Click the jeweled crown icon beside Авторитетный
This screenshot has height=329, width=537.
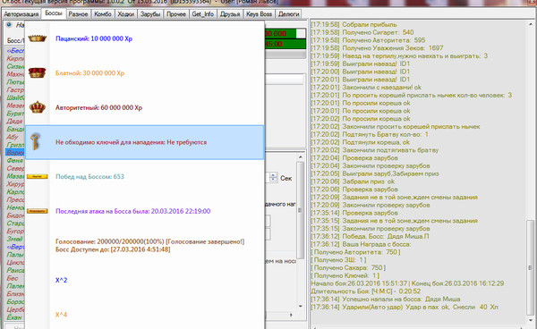pos(38,107)
